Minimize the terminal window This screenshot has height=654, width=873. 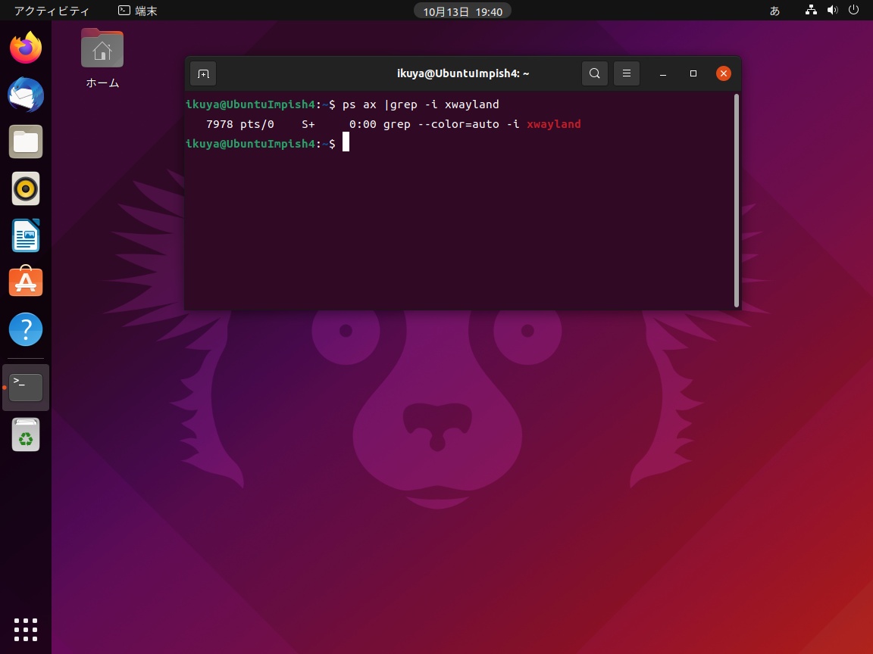[x=663, y=73]
